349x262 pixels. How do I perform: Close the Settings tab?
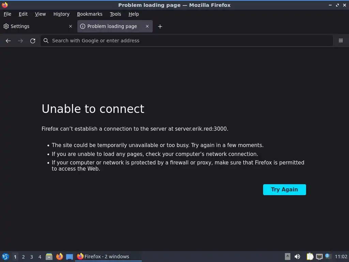[71, 26]
